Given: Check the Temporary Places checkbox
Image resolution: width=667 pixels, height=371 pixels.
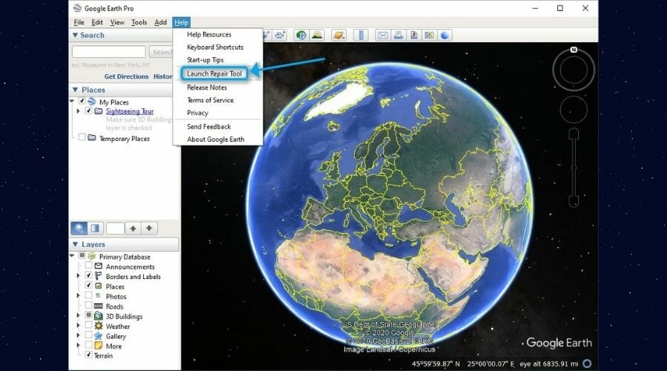Looking at the screenshot, I should [82, 137].
